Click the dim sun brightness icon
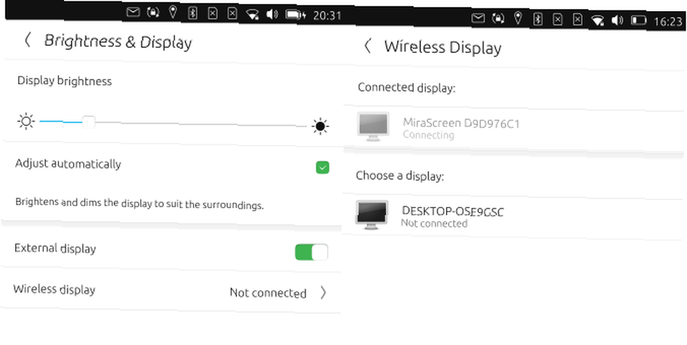The width and height of the screenshot is (687, 345). tap(26, 121)
